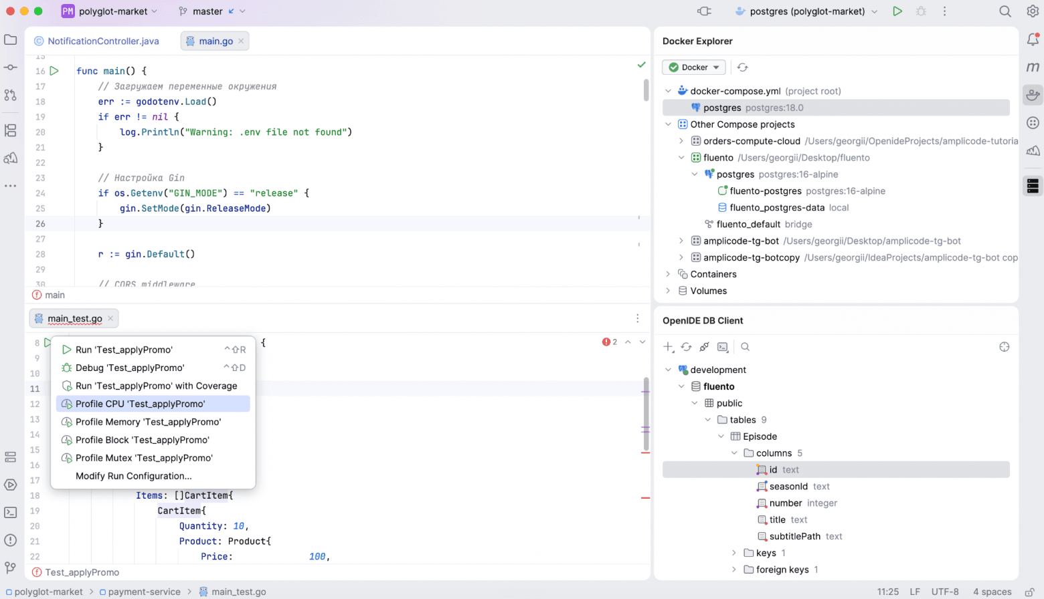Choose Profile Mutex 'Test_applyPromo'
1044x599 pixels.
coord(153,458)
